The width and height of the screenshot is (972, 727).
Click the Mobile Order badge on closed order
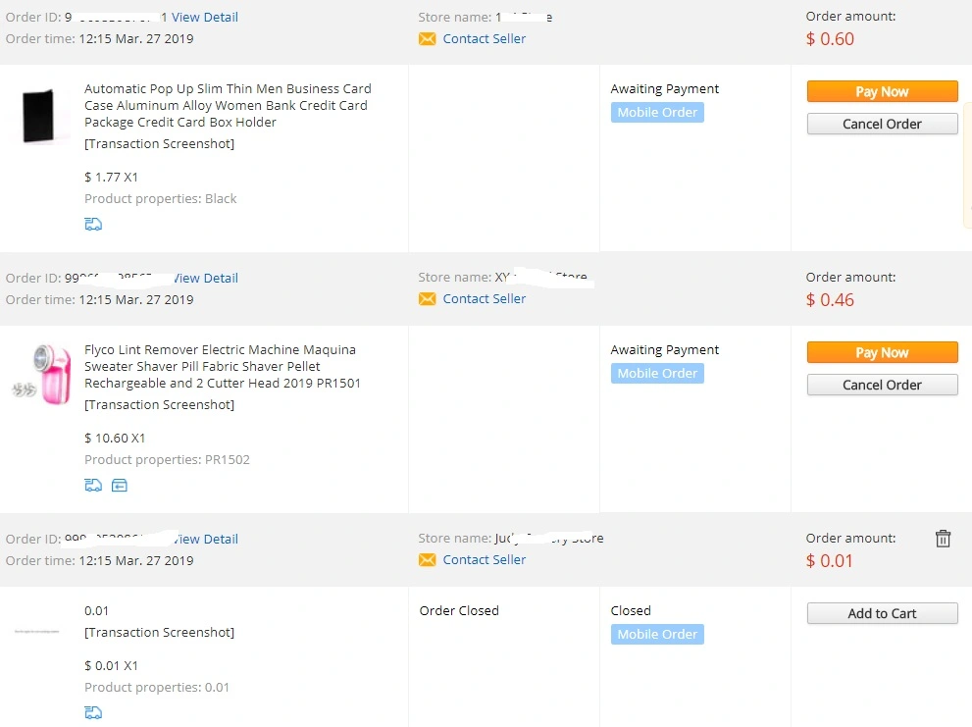(x=657, y=635)
